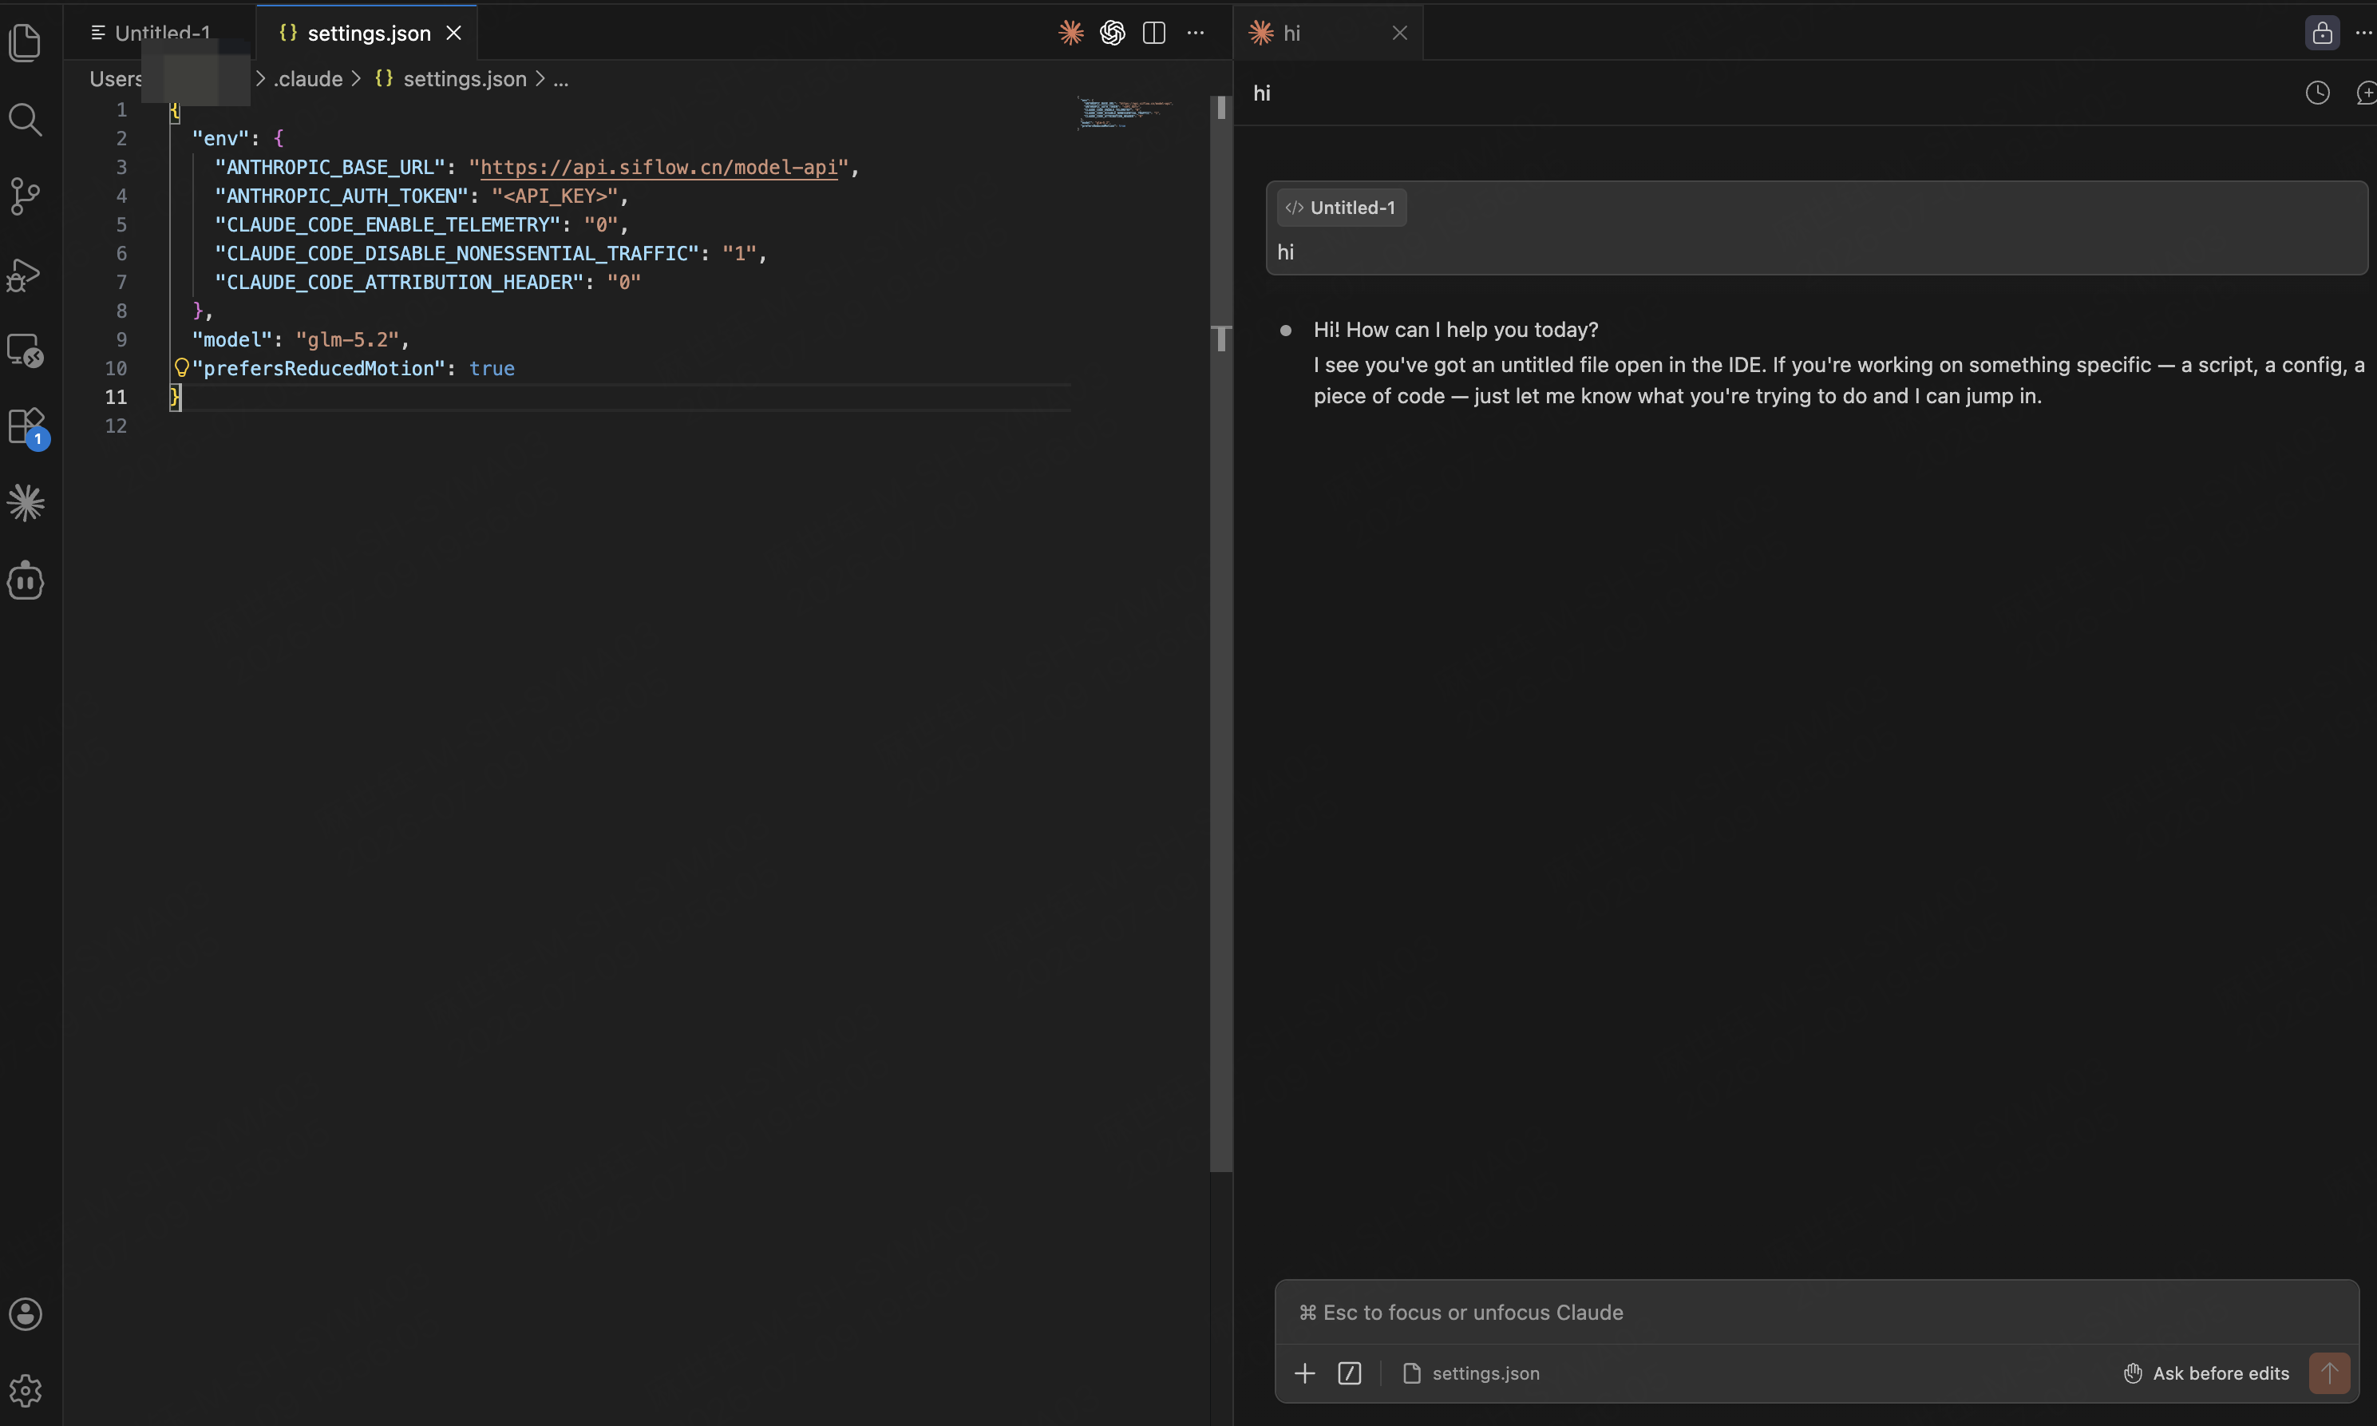Select the settings.json editor tab
Screen dimensions: 2377x1426
pyautogui.click(x=368, y=33)
